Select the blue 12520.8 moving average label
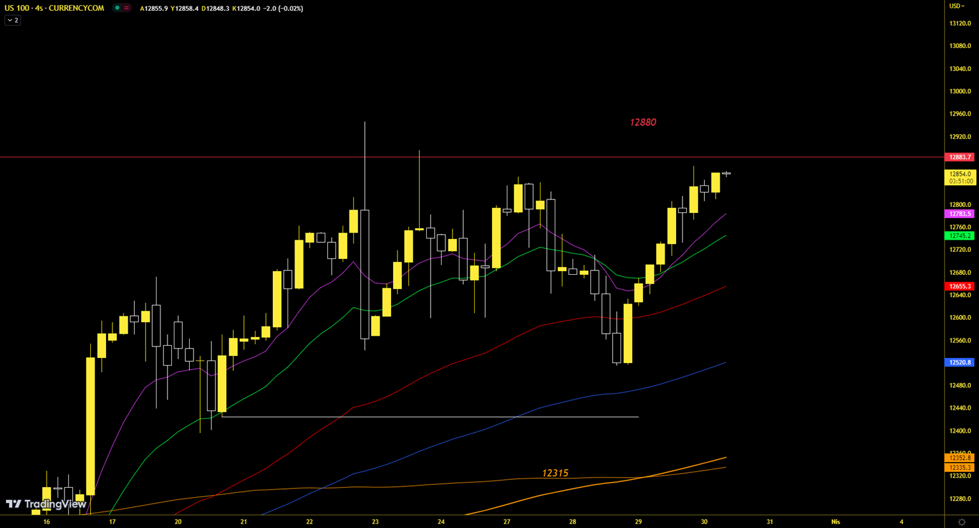 click(x=959, y=362)
